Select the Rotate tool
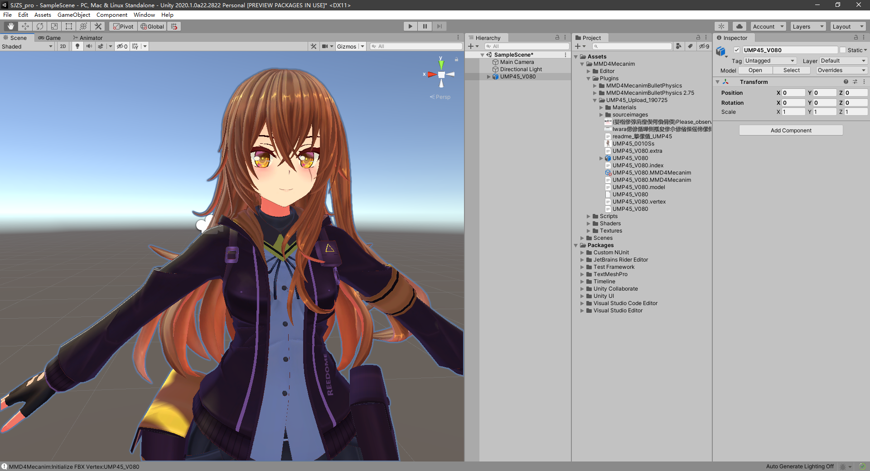The height and width of the screenshot is (471, 870). click(40, 26)
